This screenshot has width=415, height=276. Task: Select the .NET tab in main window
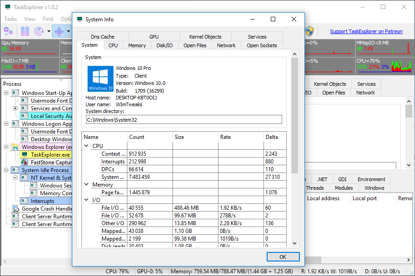(x=322, y=179)
